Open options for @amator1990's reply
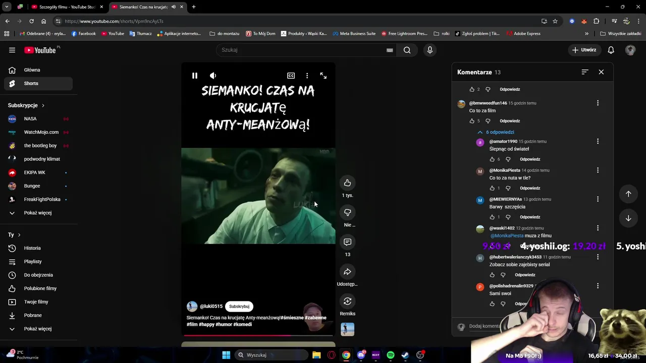 [598, 142]
